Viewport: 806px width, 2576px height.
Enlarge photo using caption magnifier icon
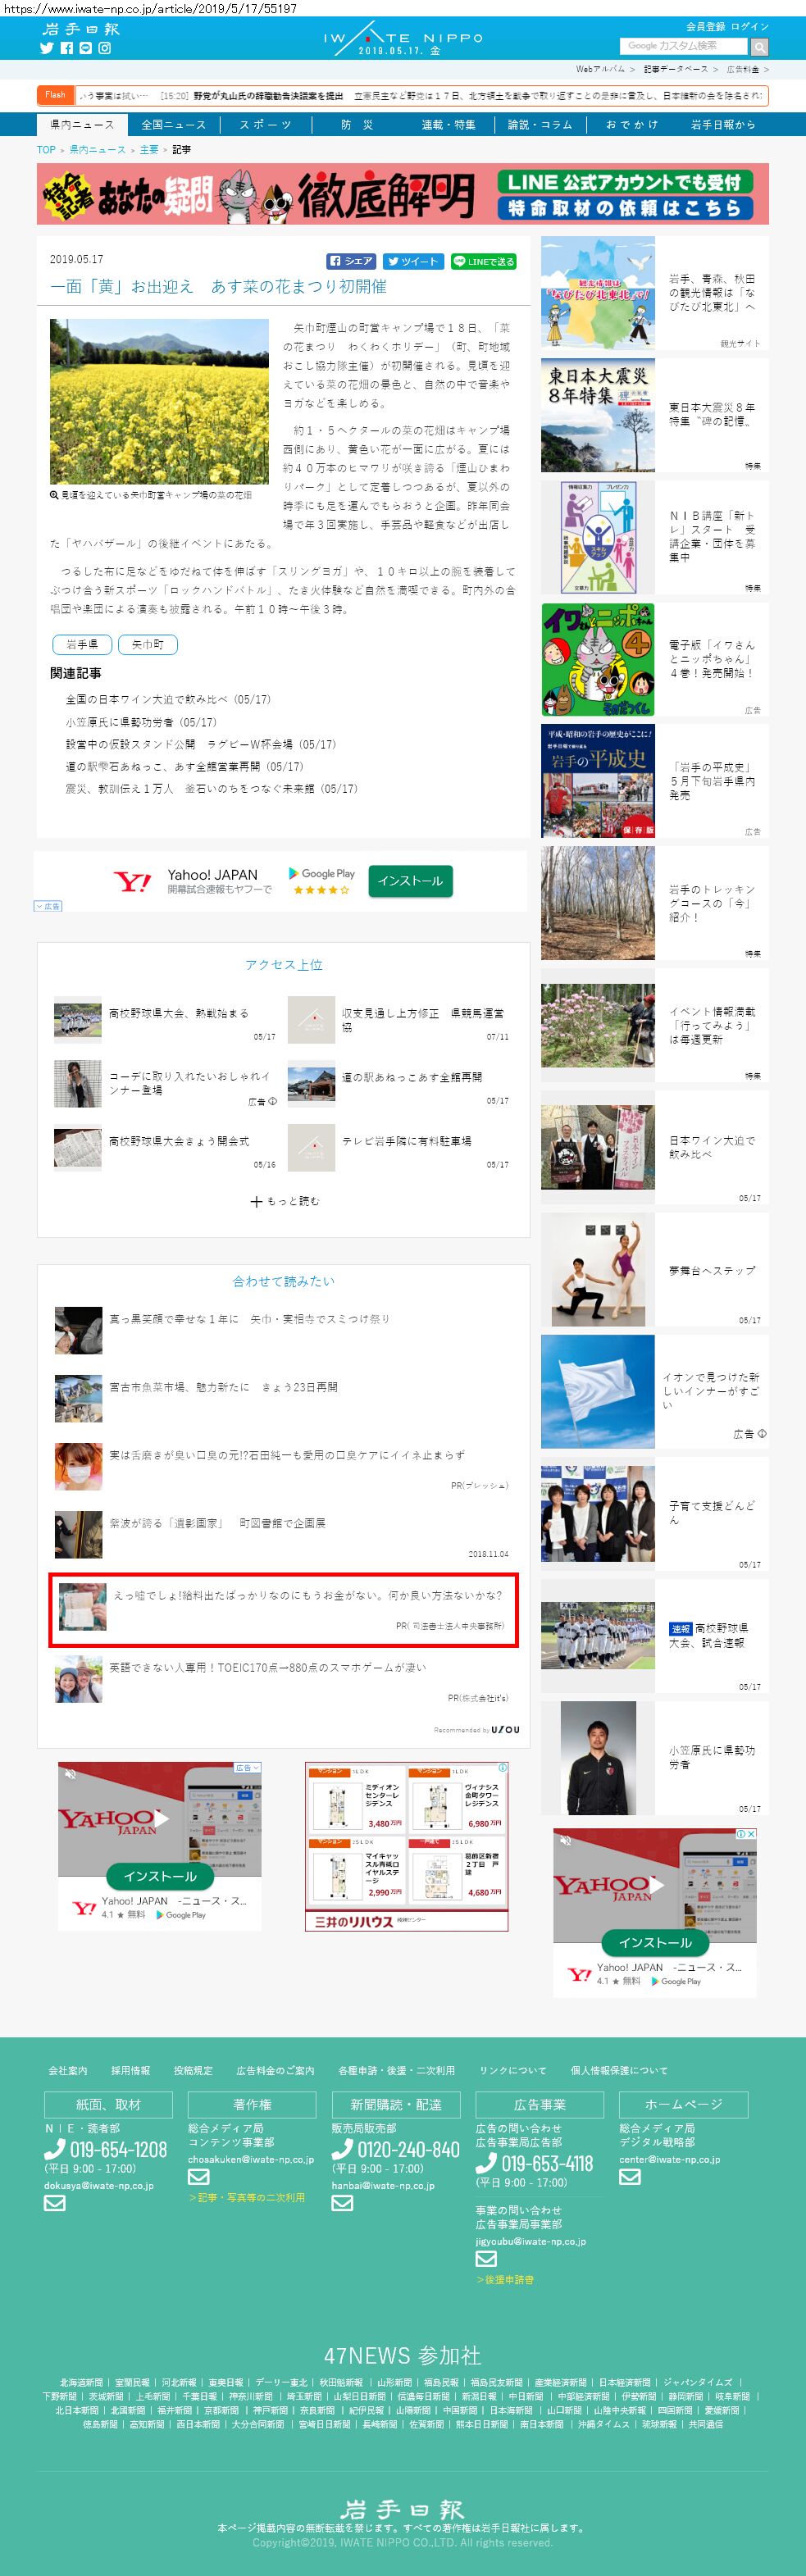coord(54,495)
